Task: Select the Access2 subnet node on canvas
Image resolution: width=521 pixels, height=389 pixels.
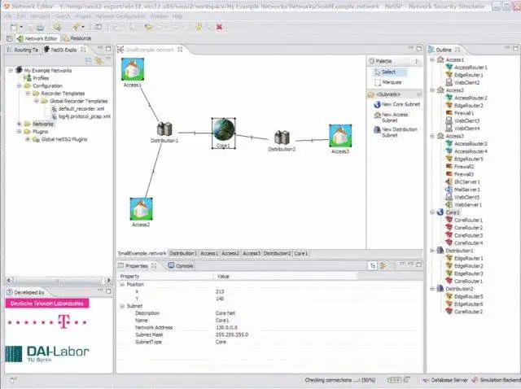Action: tap(141, 209)
